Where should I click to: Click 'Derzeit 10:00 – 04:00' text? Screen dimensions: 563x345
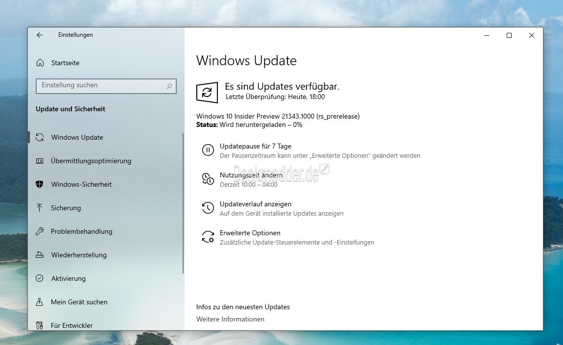(249, 184)
